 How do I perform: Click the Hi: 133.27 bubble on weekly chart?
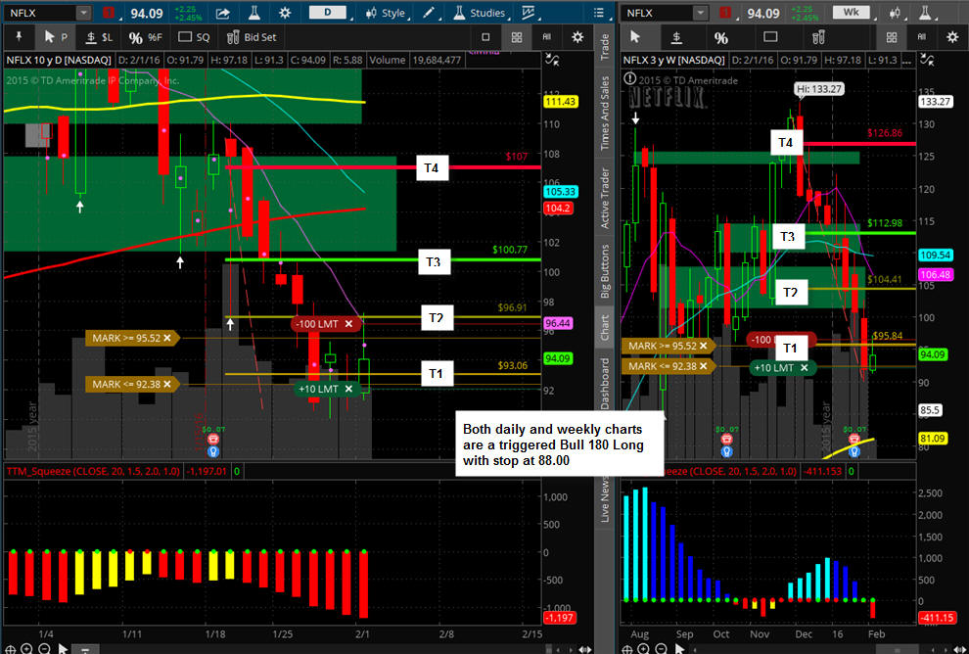point(819,89)
